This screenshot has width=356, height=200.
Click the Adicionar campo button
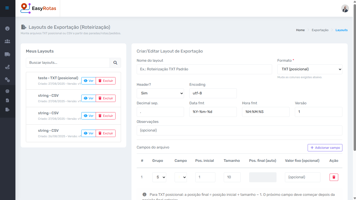tap(325, 148)
